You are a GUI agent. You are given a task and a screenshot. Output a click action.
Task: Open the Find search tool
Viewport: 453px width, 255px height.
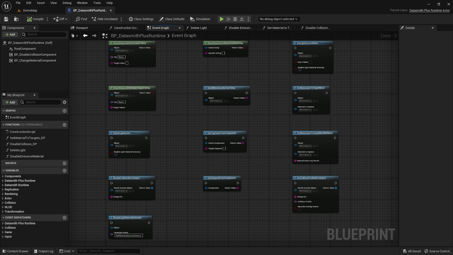tap(81, 19)
